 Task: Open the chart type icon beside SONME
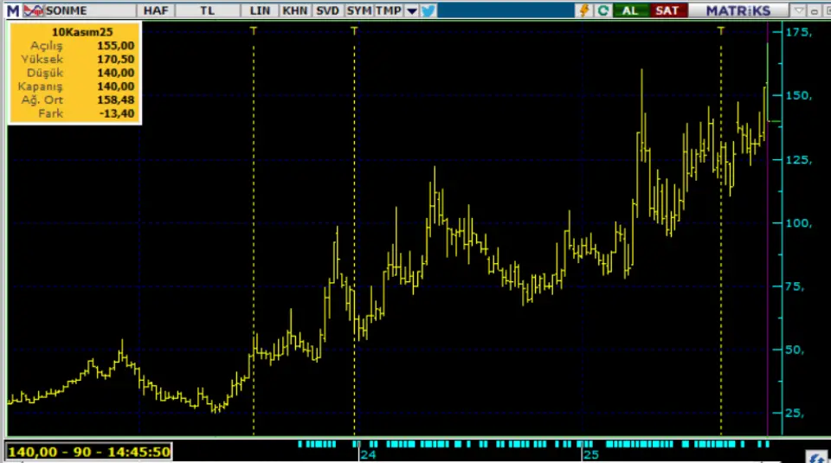[33, 10]
